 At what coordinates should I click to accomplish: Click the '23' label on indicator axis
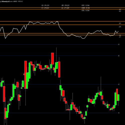(x=120, y=27)
